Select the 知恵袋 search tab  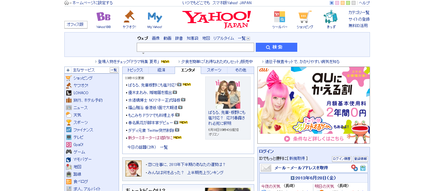pos(192,38)
